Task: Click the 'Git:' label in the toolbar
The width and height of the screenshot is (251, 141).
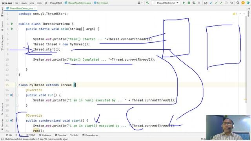Action: point(206,3)
